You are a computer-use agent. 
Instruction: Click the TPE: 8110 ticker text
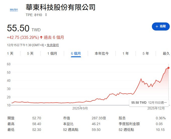(34, 15)
